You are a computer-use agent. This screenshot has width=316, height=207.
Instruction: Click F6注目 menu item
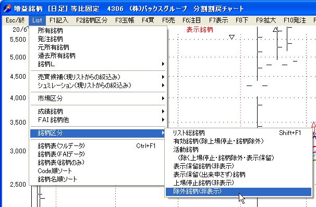[192, 20]
